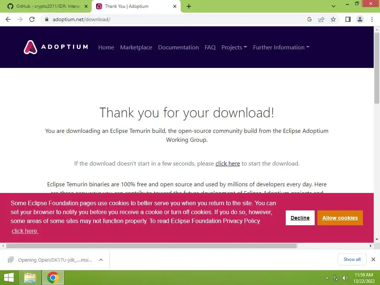This screenshot has height=285, width=380.
Task: Click the vertical scrollbar thumb
Action: pyautogui.click(x=377, y=68)
